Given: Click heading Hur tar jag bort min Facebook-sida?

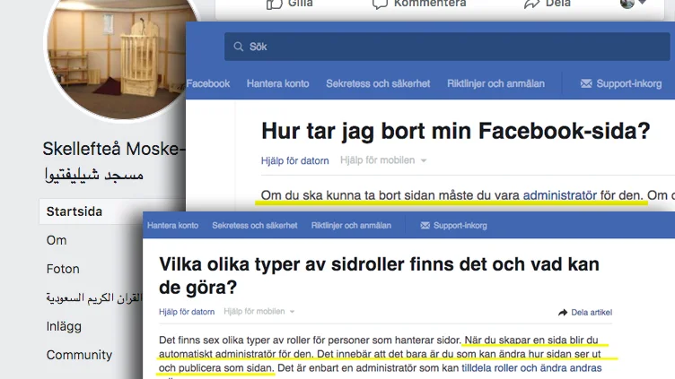Looking at the screenshot, I should coord(455,131).
